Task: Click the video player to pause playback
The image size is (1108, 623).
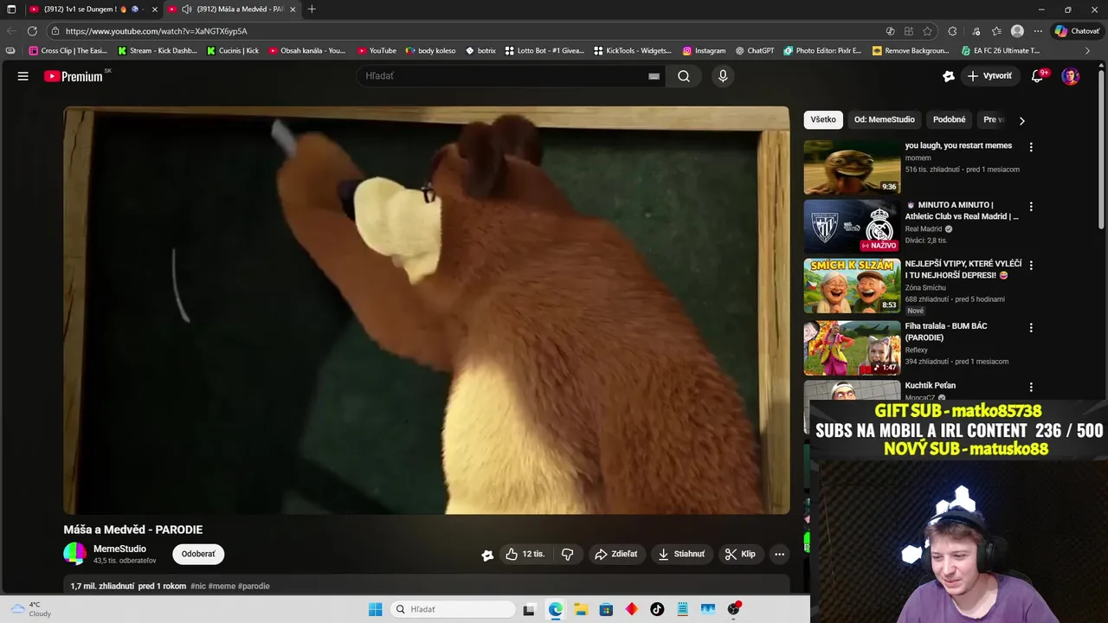Action: point(426,311)
